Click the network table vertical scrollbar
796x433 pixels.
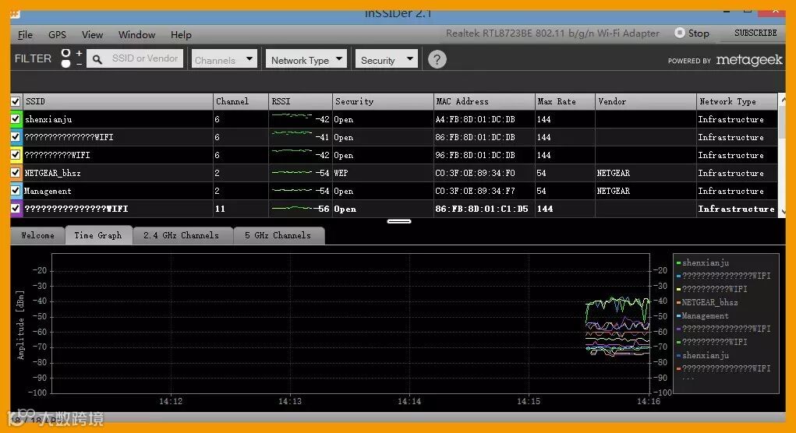[782, 155]
